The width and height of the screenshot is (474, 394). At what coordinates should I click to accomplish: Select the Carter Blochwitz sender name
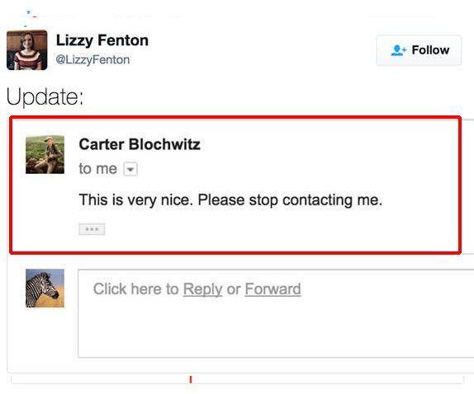click(140, 144)
